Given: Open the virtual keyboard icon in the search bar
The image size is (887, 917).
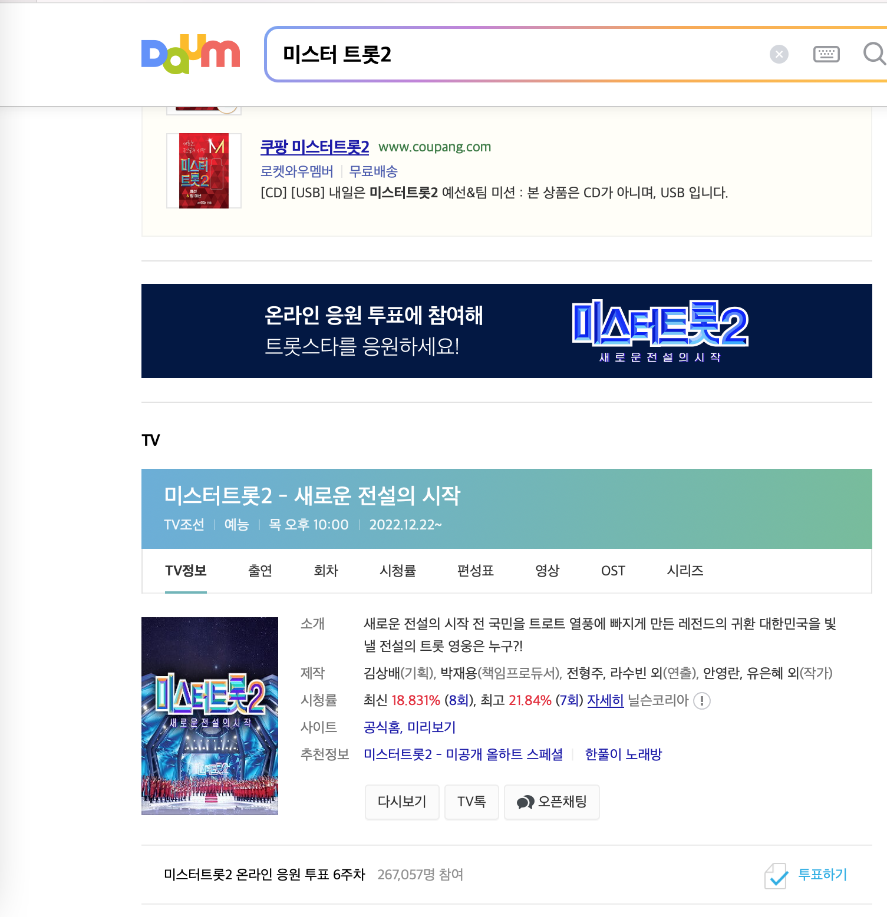Looking at the screenshot, I should click(x=826, y=55).
